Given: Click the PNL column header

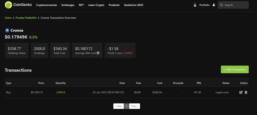Looking at the screenshot, I should point(199,83).
